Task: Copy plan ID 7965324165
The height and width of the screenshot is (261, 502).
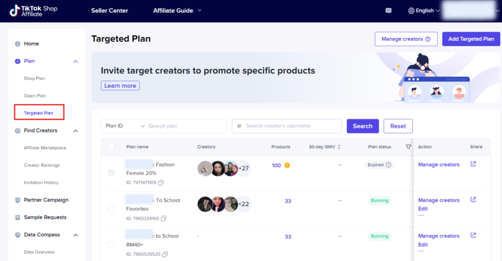Action: click(164, 218)
